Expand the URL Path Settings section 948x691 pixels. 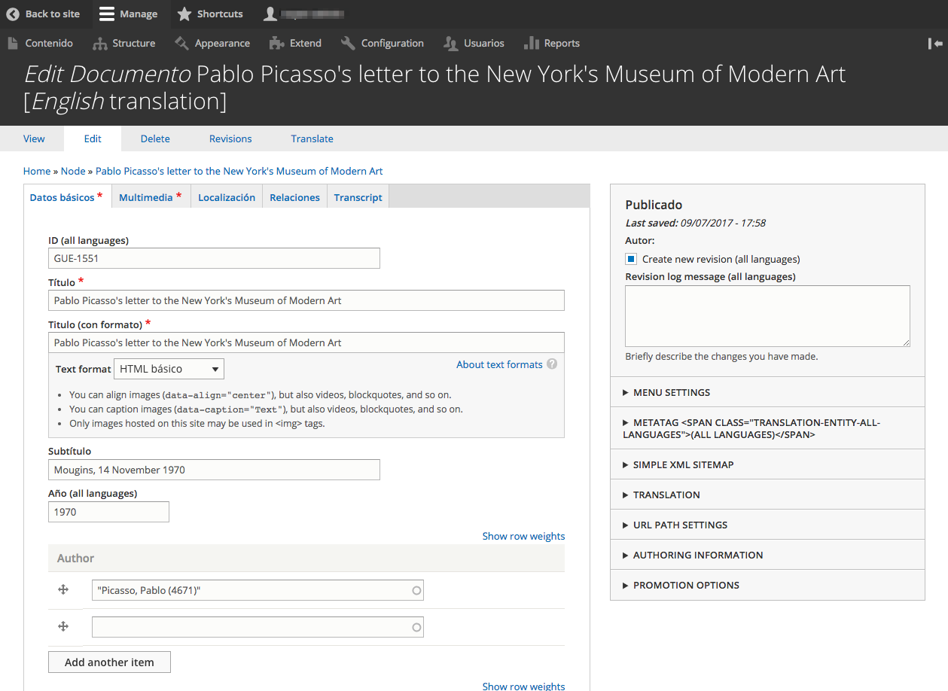(x=767, y=525)
